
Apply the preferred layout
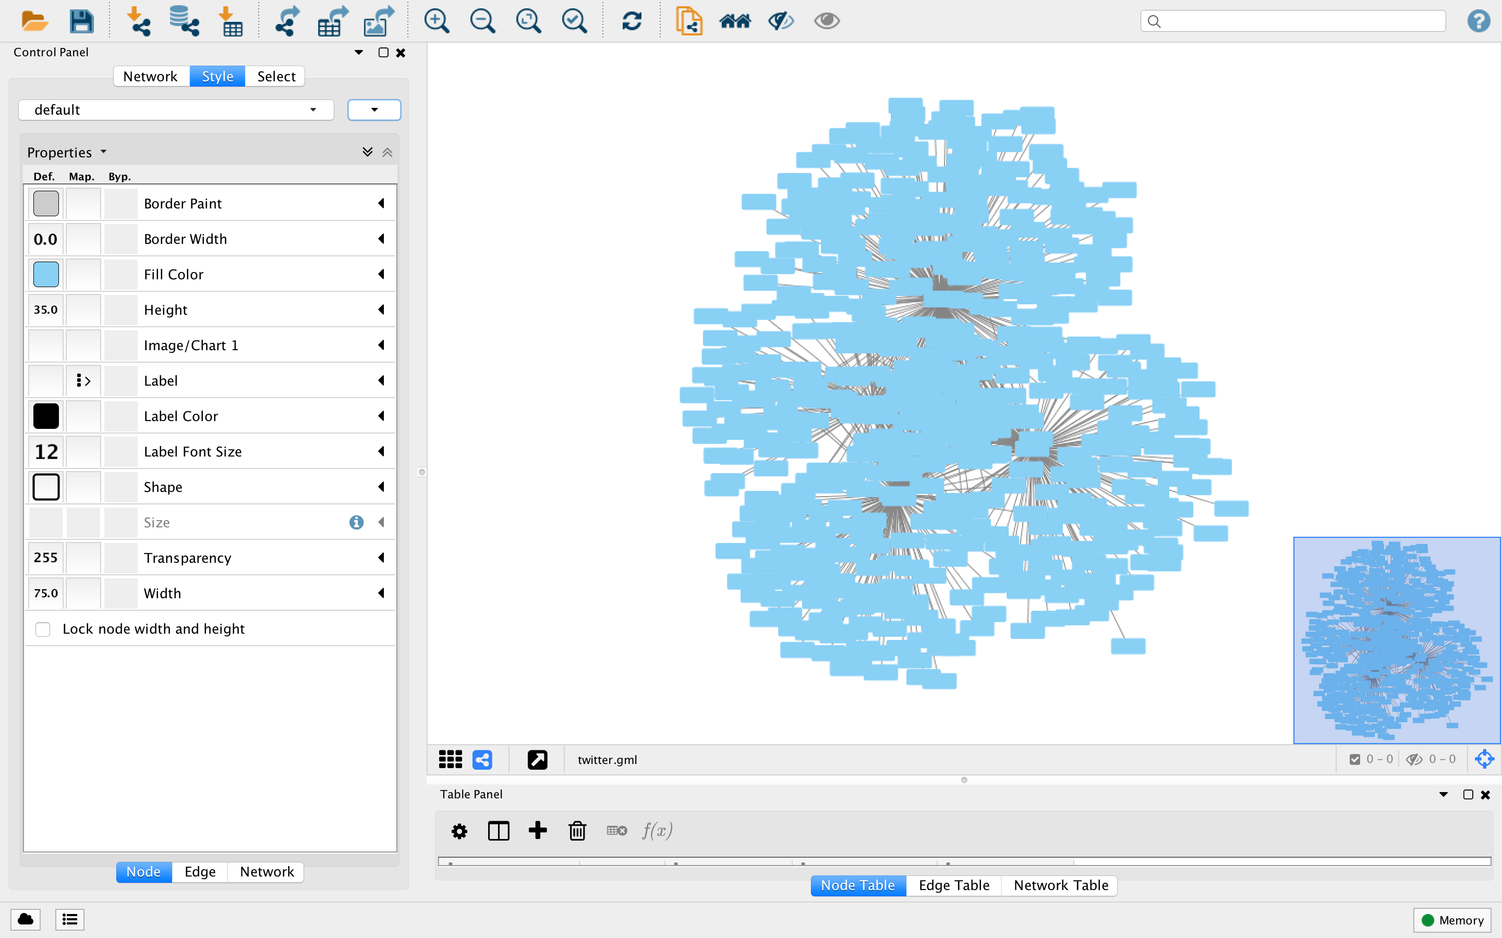pos(631,20)
